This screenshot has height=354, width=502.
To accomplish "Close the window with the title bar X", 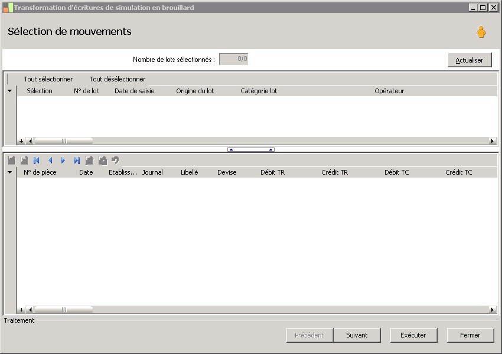I will (493, 7).
